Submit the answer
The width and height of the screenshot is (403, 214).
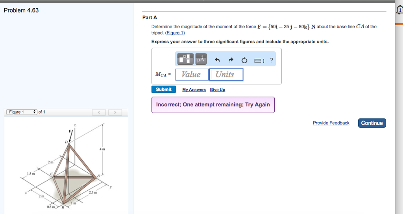164,89
